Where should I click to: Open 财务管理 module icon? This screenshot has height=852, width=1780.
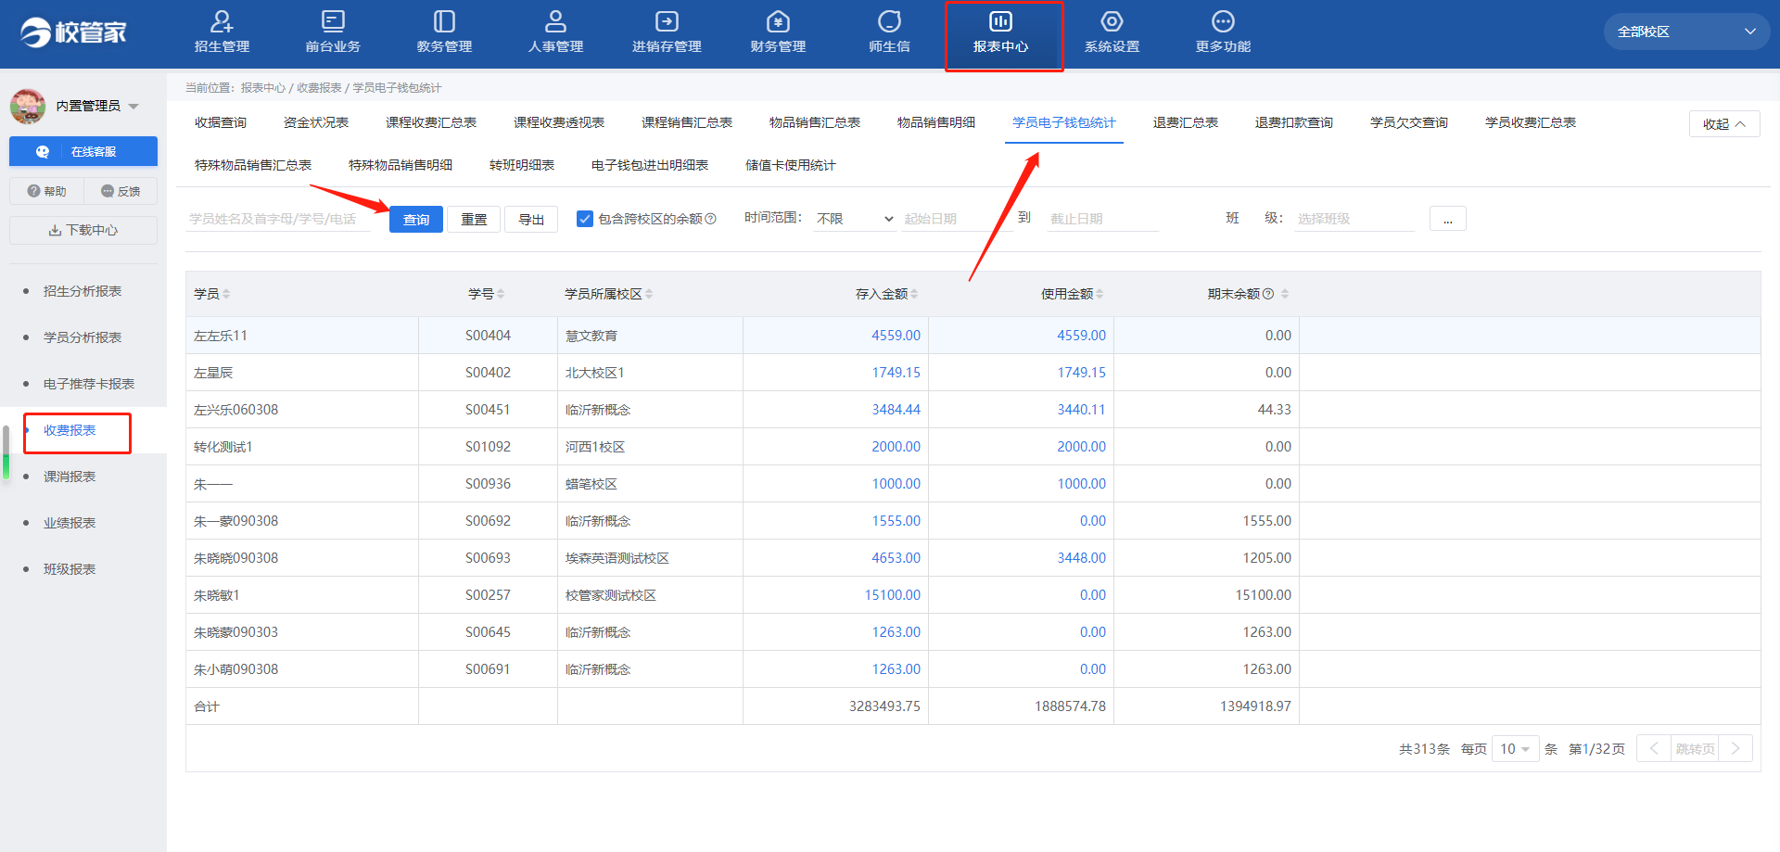778,21
